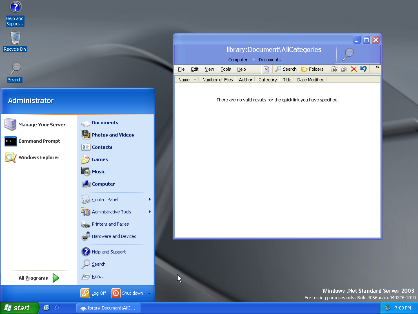This screenshot has height=314, width=418.
Task: Open the View menu
Action: click(x=209, y=69)
